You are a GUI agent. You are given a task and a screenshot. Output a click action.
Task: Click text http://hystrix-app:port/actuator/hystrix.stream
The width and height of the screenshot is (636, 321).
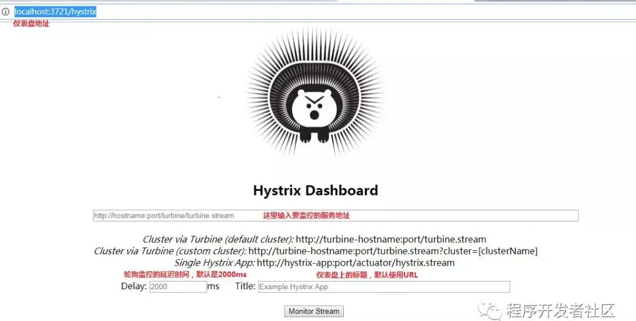(x=355, y=263)
